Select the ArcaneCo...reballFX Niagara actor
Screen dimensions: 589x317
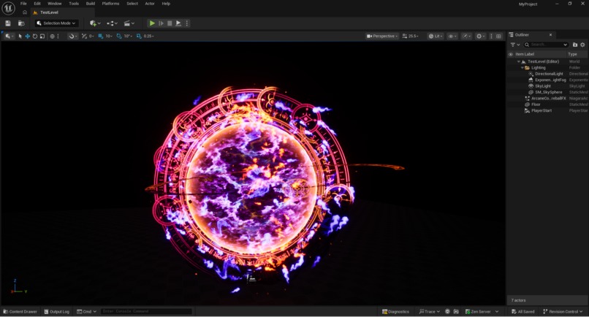[x=547, y=99]
